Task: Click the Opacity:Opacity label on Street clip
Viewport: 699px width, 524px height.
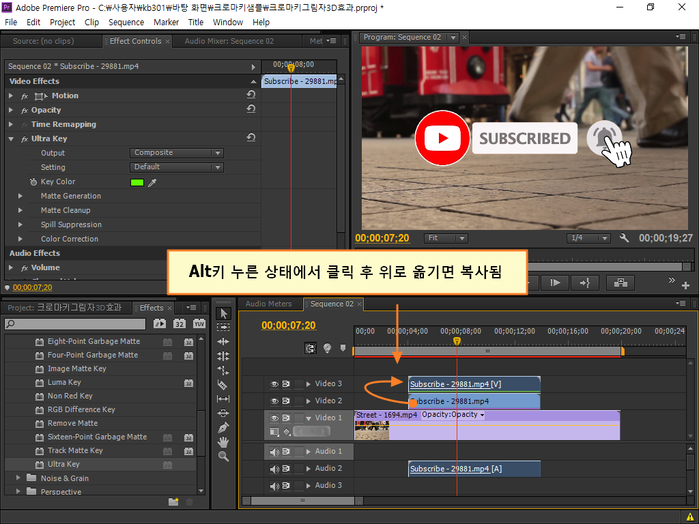Action: point(453,415)
